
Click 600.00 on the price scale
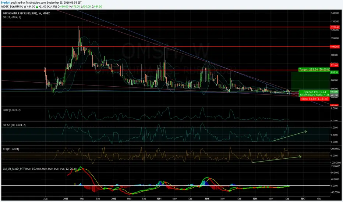335,80
